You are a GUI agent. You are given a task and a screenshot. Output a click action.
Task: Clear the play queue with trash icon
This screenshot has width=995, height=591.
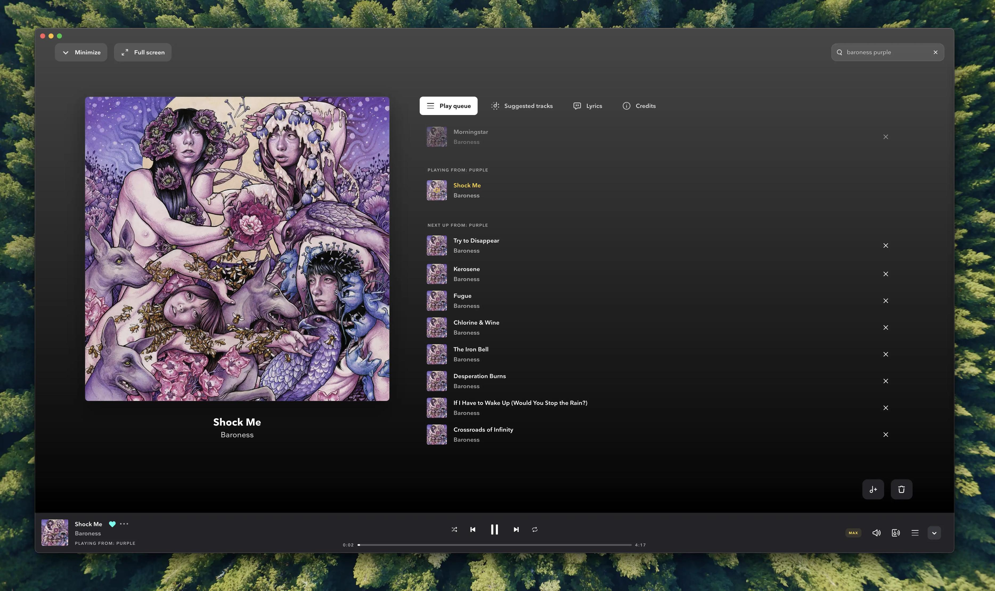902,490
